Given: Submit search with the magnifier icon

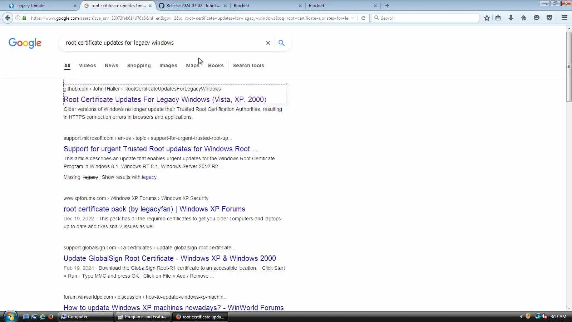Looking at the screenshot, I should (282, 43).
